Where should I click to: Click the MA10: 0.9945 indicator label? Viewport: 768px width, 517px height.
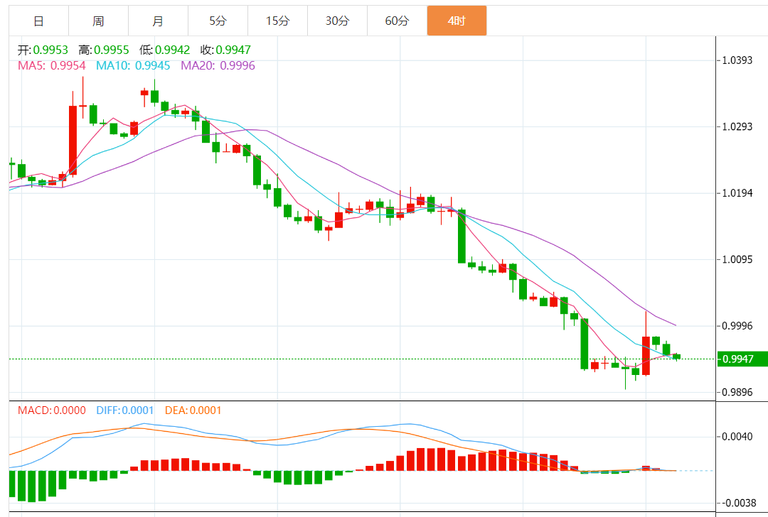tap(133, 65)
